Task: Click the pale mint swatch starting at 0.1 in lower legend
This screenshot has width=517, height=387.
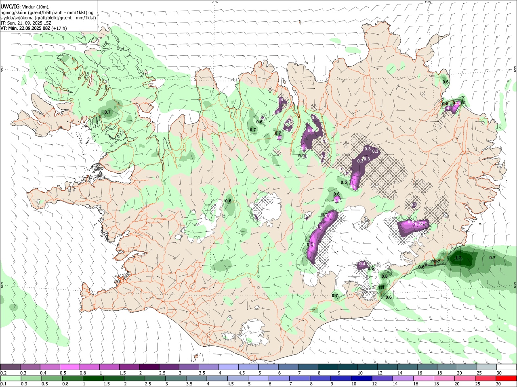Action: tap(10, 378)
